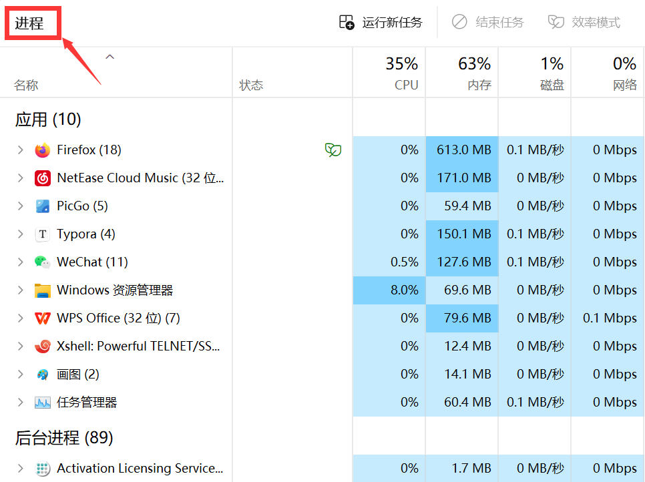Image resolution: width=645 pixels, height=482 pixels.
Task: Expand the 任务管理器 process row
Action: (x=20, y=402)
